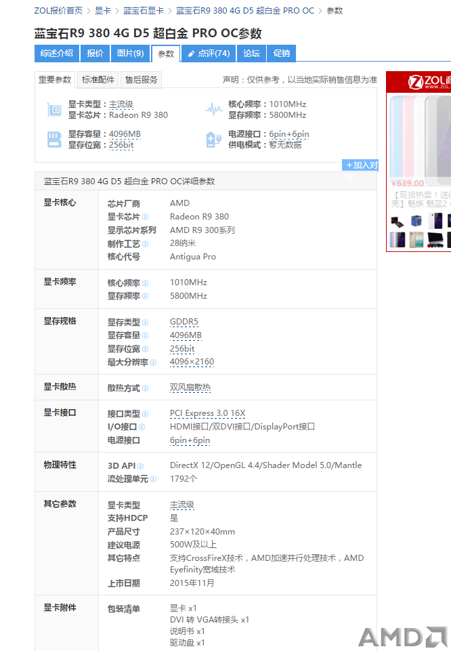Image resolution: width=451 pixels, height=651 pixels.
Task: Click the product name breadcrumb link
Action: [x=245, y=11]
